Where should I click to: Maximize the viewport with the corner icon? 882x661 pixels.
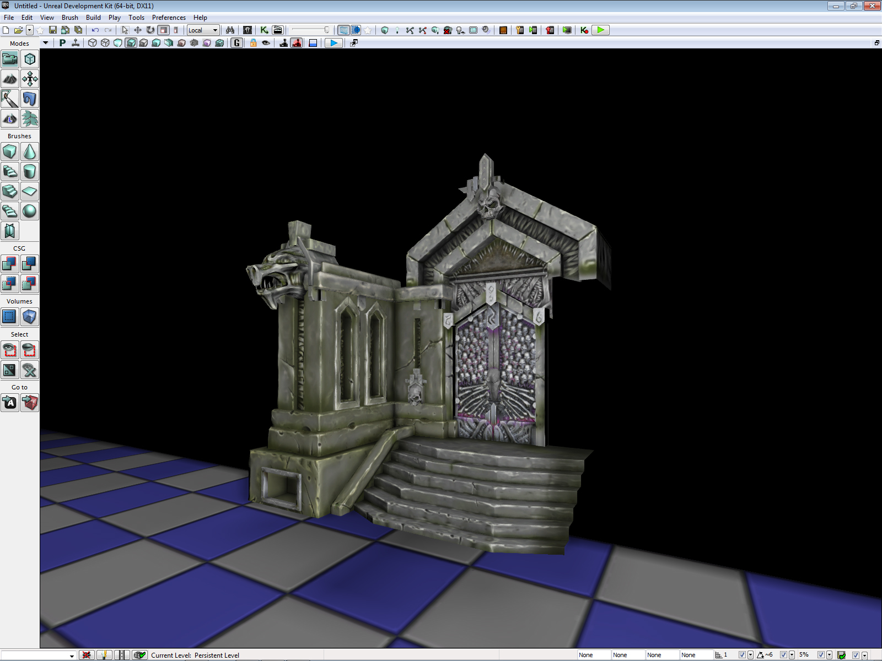(876, 43)
